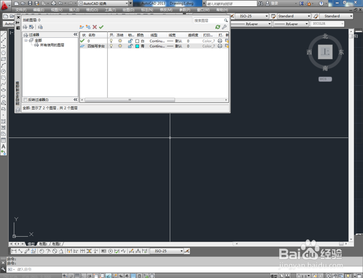
Task: Switch to the 布局1 tab
Action: [43, 244]
